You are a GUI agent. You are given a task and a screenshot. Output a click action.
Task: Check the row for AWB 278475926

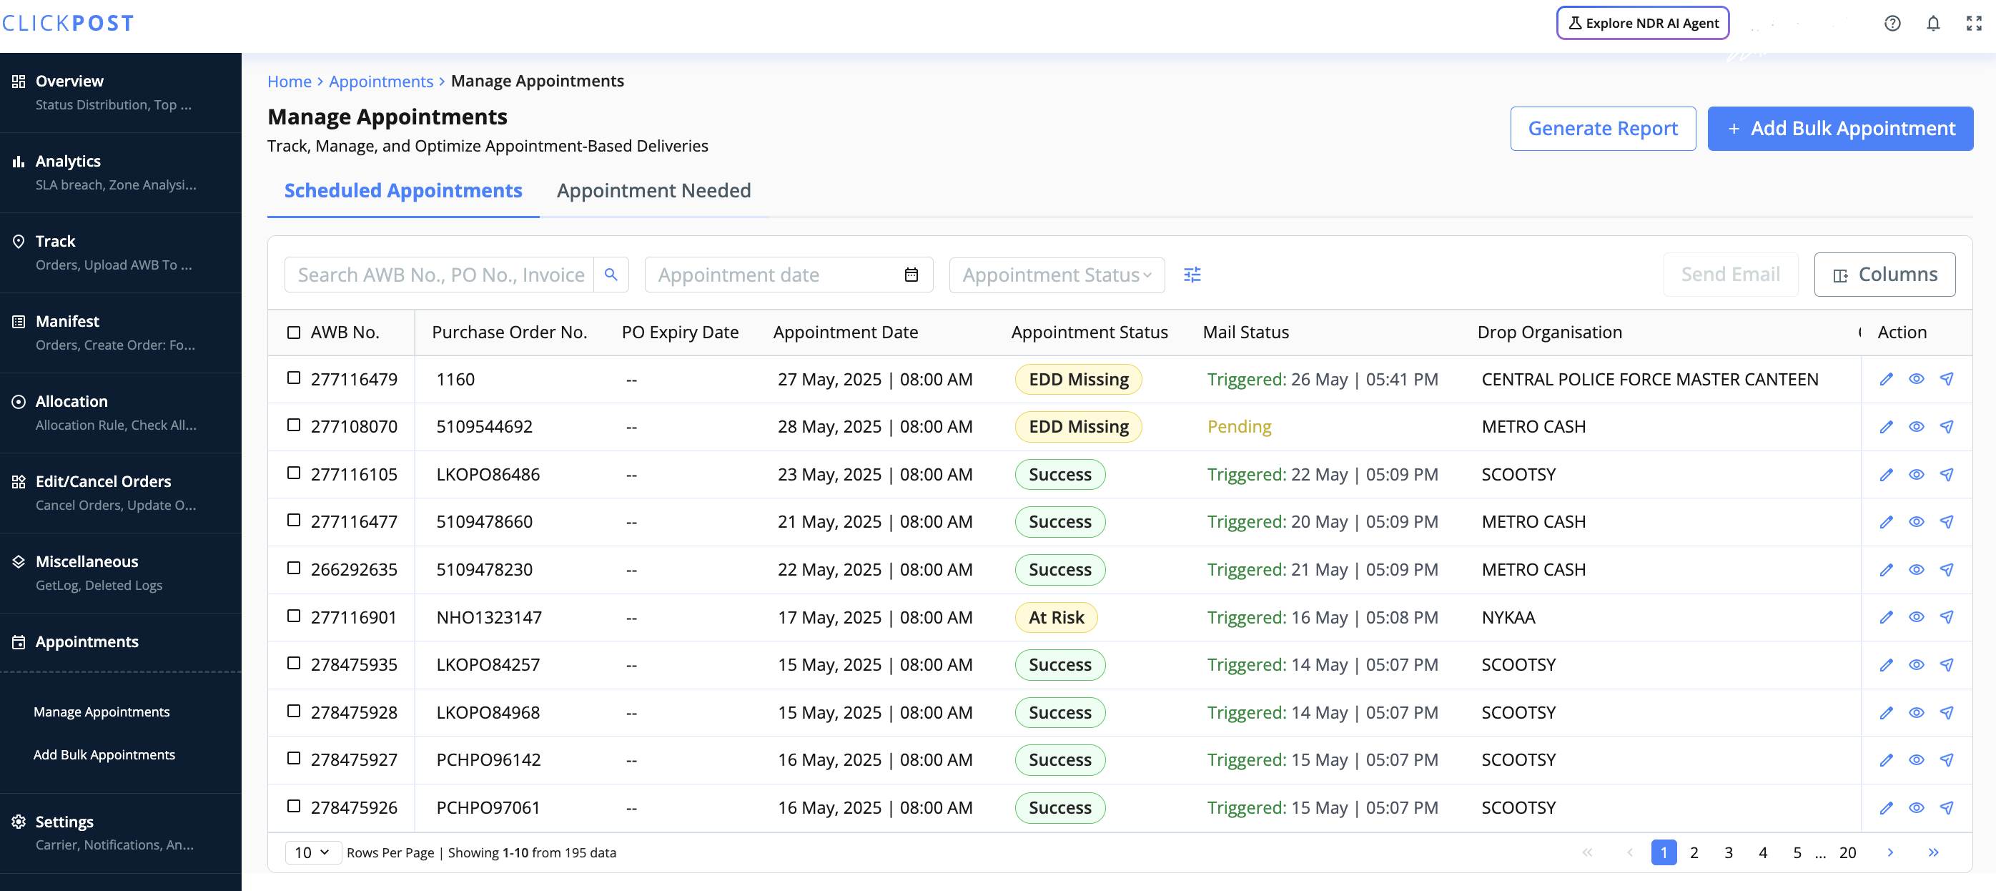[294, 806]
